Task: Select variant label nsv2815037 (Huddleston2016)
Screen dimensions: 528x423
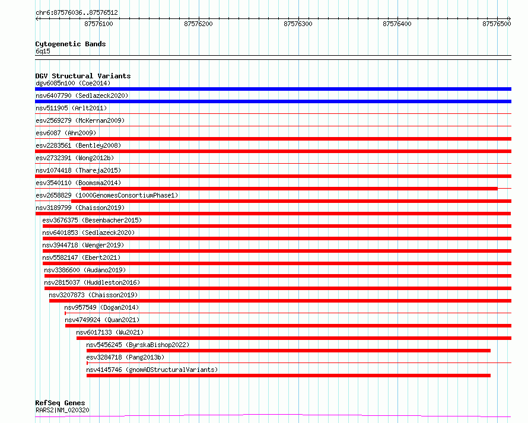Action: [92, 282]
